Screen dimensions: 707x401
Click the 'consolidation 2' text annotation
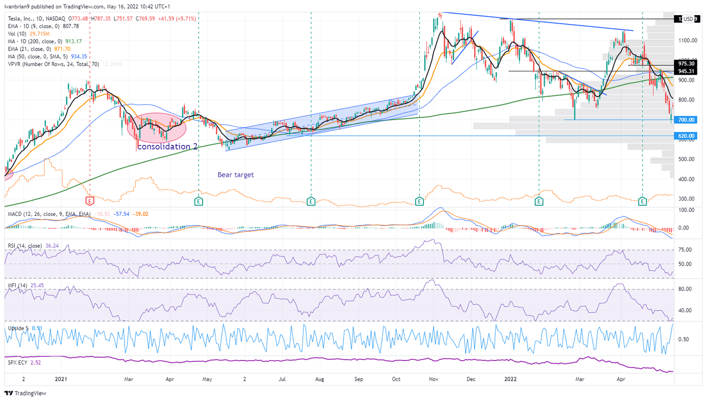click(x=168, y=146)
